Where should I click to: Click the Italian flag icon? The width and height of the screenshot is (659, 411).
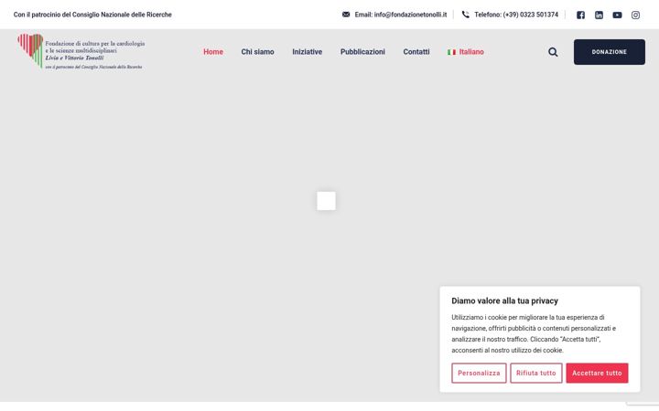(x=451, y=52)
